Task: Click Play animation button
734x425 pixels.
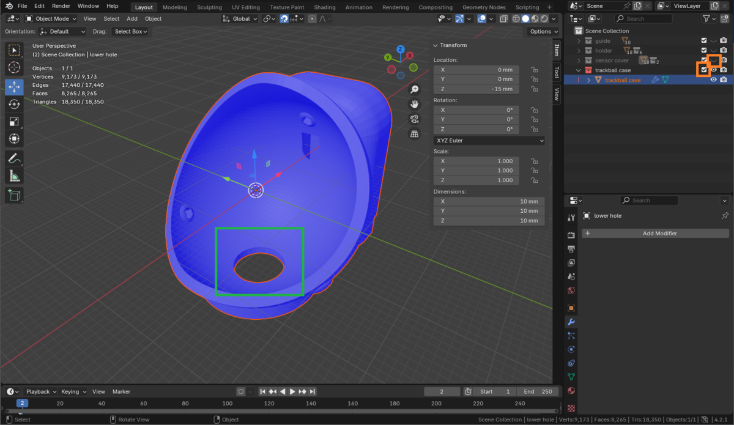Action: 292,391
